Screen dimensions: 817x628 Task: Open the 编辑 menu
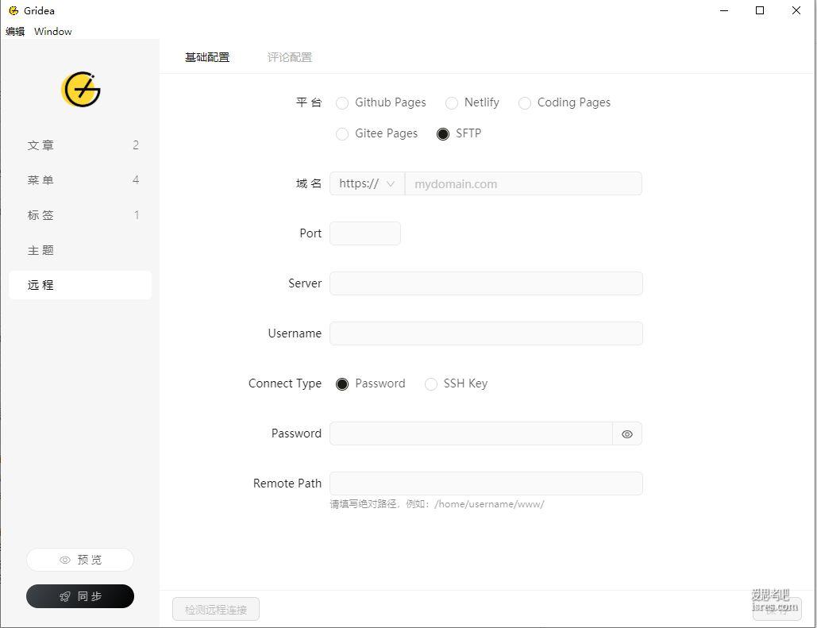[15, 31]
